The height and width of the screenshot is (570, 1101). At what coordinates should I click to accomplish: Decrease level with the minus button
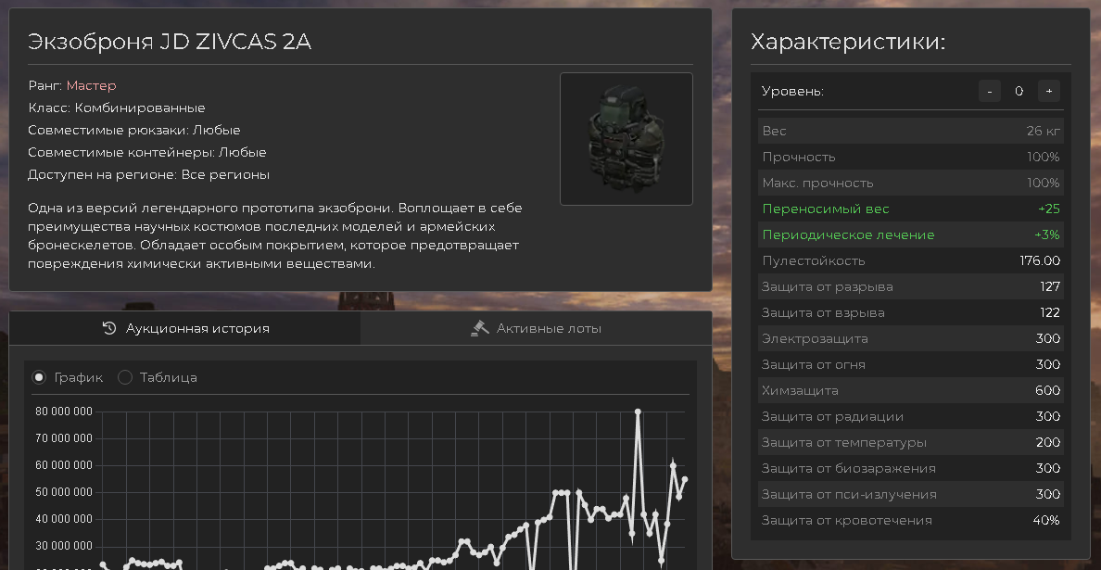click(x=990, y=91)
